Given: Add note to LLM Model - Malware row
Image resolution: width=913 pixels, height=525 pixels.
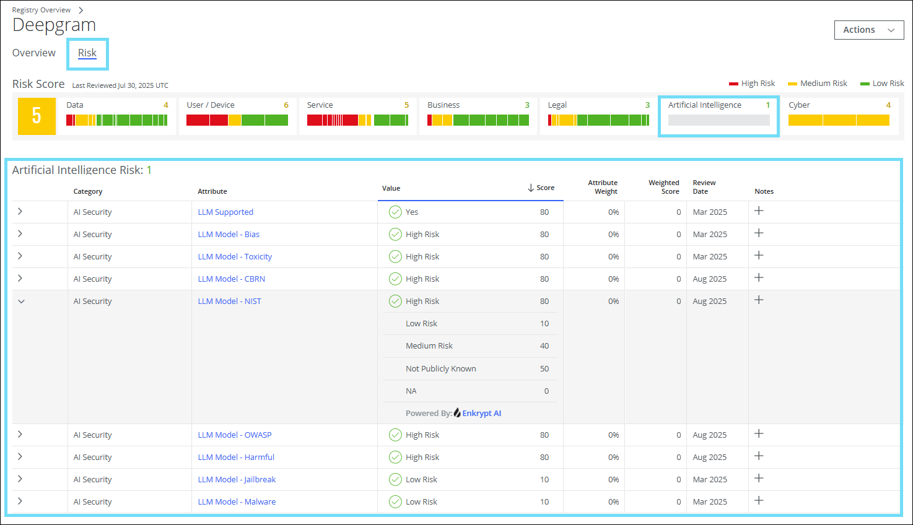Looking at the screenshot, I should coord(759,501).
